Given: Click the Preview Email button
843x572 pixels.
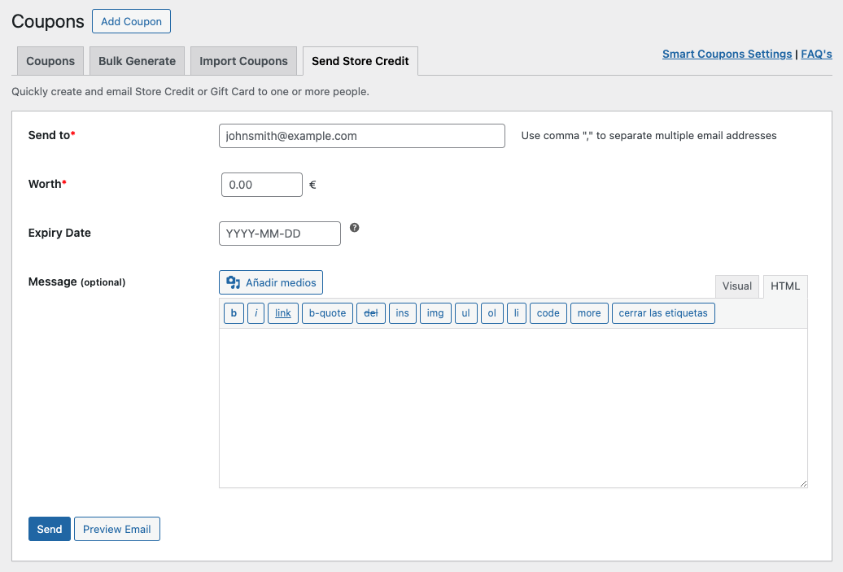Looking at the screenshot, I should (x=117, y=529).
